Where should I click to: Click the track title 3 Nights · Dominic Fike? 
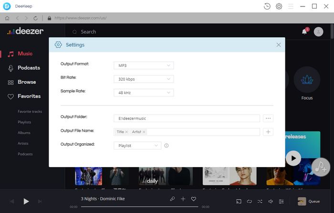point(103,199)
